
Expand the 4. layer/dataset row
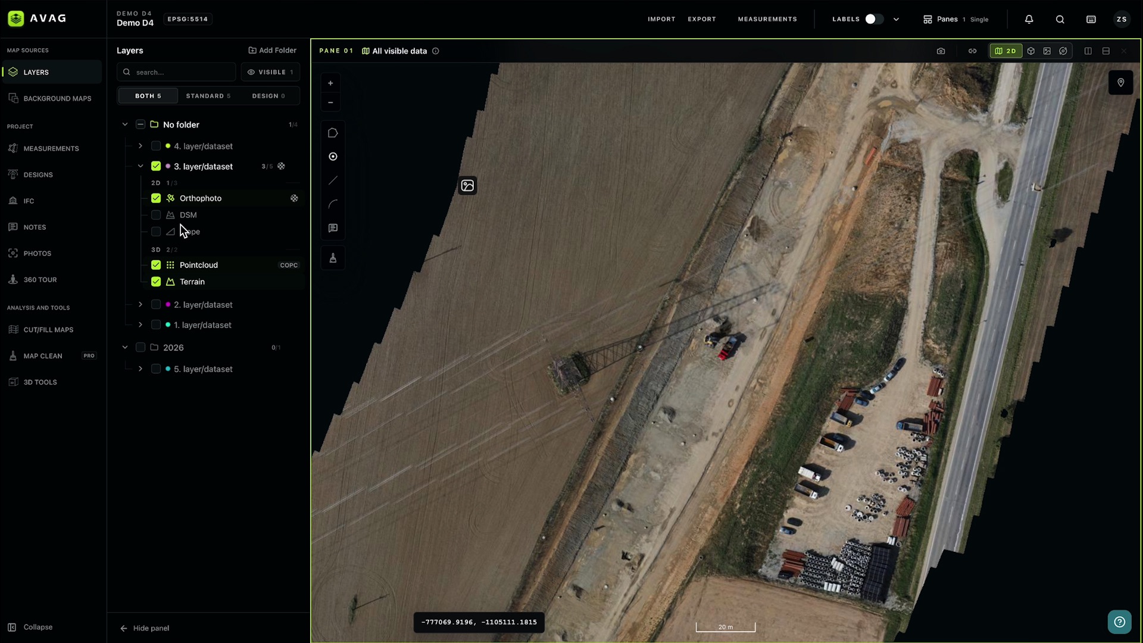(x=140, y=146)
